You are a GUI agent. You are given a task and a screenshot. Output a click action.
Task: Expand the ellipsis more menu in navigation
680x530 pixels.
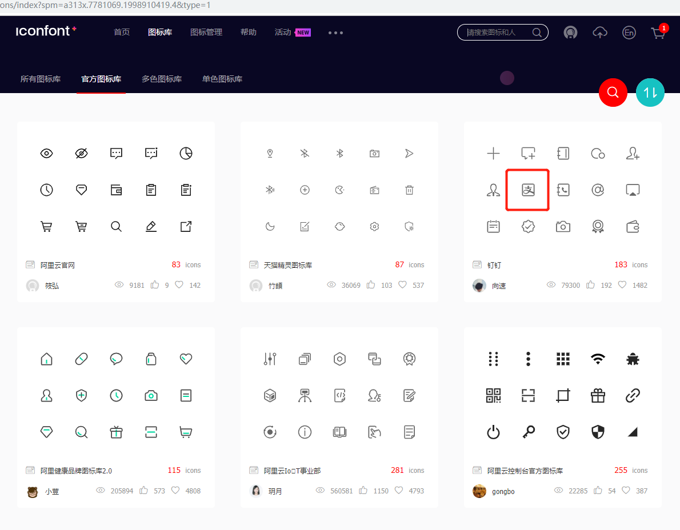coord(335,33)
